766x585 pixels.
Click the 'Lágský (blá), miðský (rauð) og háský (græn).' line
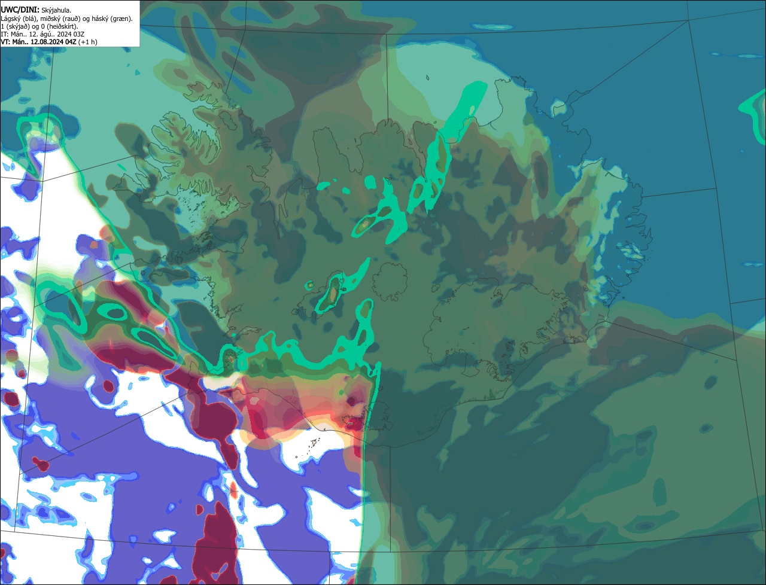click(x=67, y=19)
